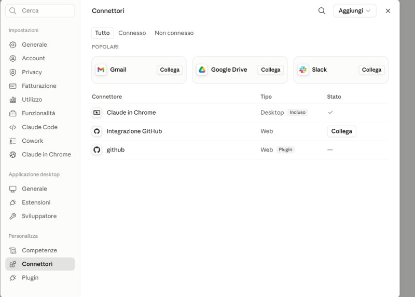
Task: Click the search magnifier in Cerca field
Action: point(12,10)
